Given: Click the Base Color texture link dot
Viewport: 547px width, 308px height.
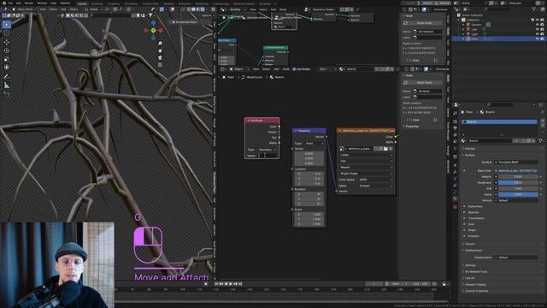Looking at the screenshot, I should pos(496,171).
